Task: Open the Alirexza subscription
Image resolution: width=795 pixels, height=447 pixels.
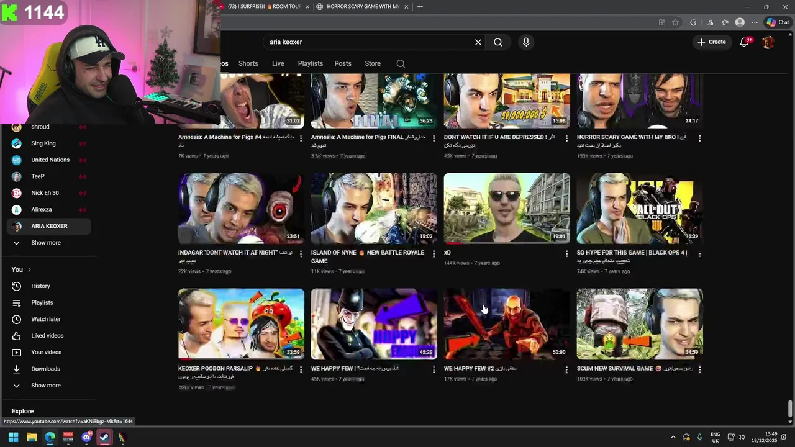Action: pyautogui.click(x=49, y=210)
